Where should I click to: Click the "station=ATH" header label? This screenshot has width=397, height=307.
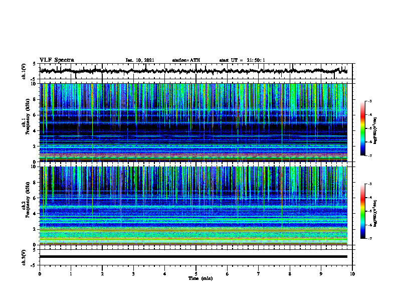186,60
